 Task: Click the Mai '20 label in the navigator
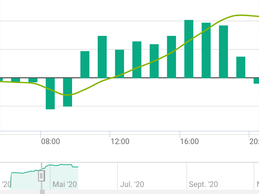tap(65, 184)
